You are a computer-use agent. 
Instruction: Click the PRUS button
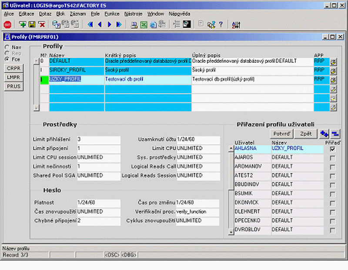coord(13,86)
